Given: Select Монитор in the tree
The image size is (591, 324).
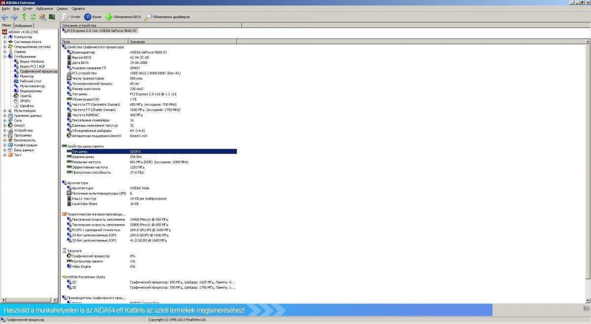Looking at the screenshot, I should click(x=27, y=76).
